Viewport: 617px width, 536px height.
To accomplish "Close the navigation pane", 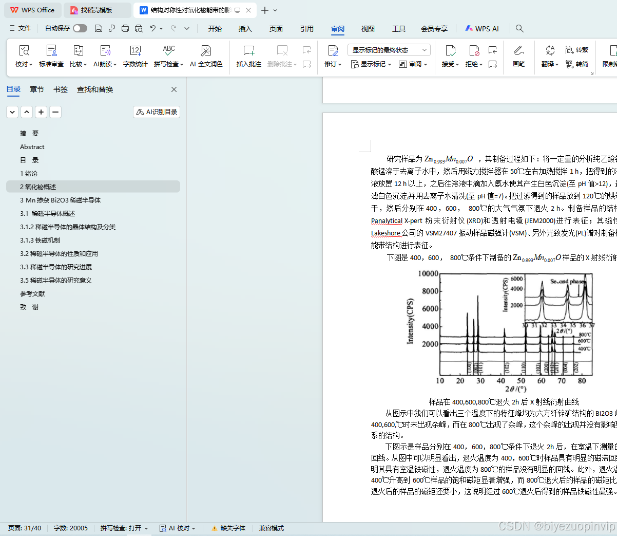I will pyautogui.click(x=174, y=89).
